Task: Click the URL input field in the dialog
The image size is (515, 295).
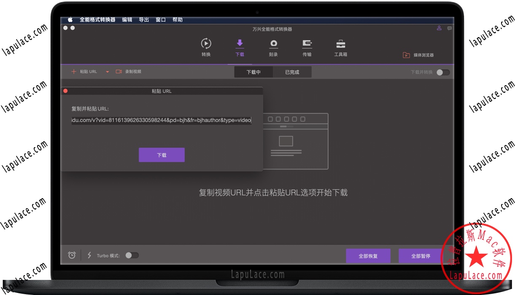Action: [x=162, y=120]
